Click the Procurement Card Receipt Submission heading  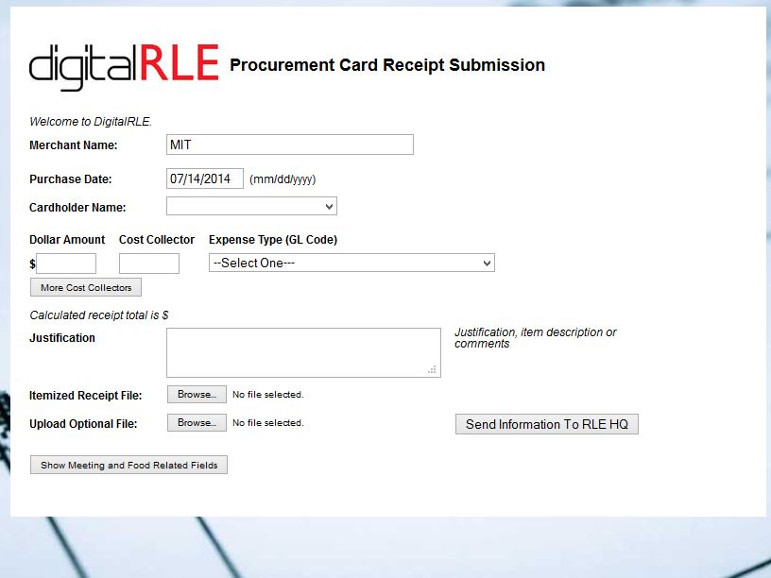[387, 65]
